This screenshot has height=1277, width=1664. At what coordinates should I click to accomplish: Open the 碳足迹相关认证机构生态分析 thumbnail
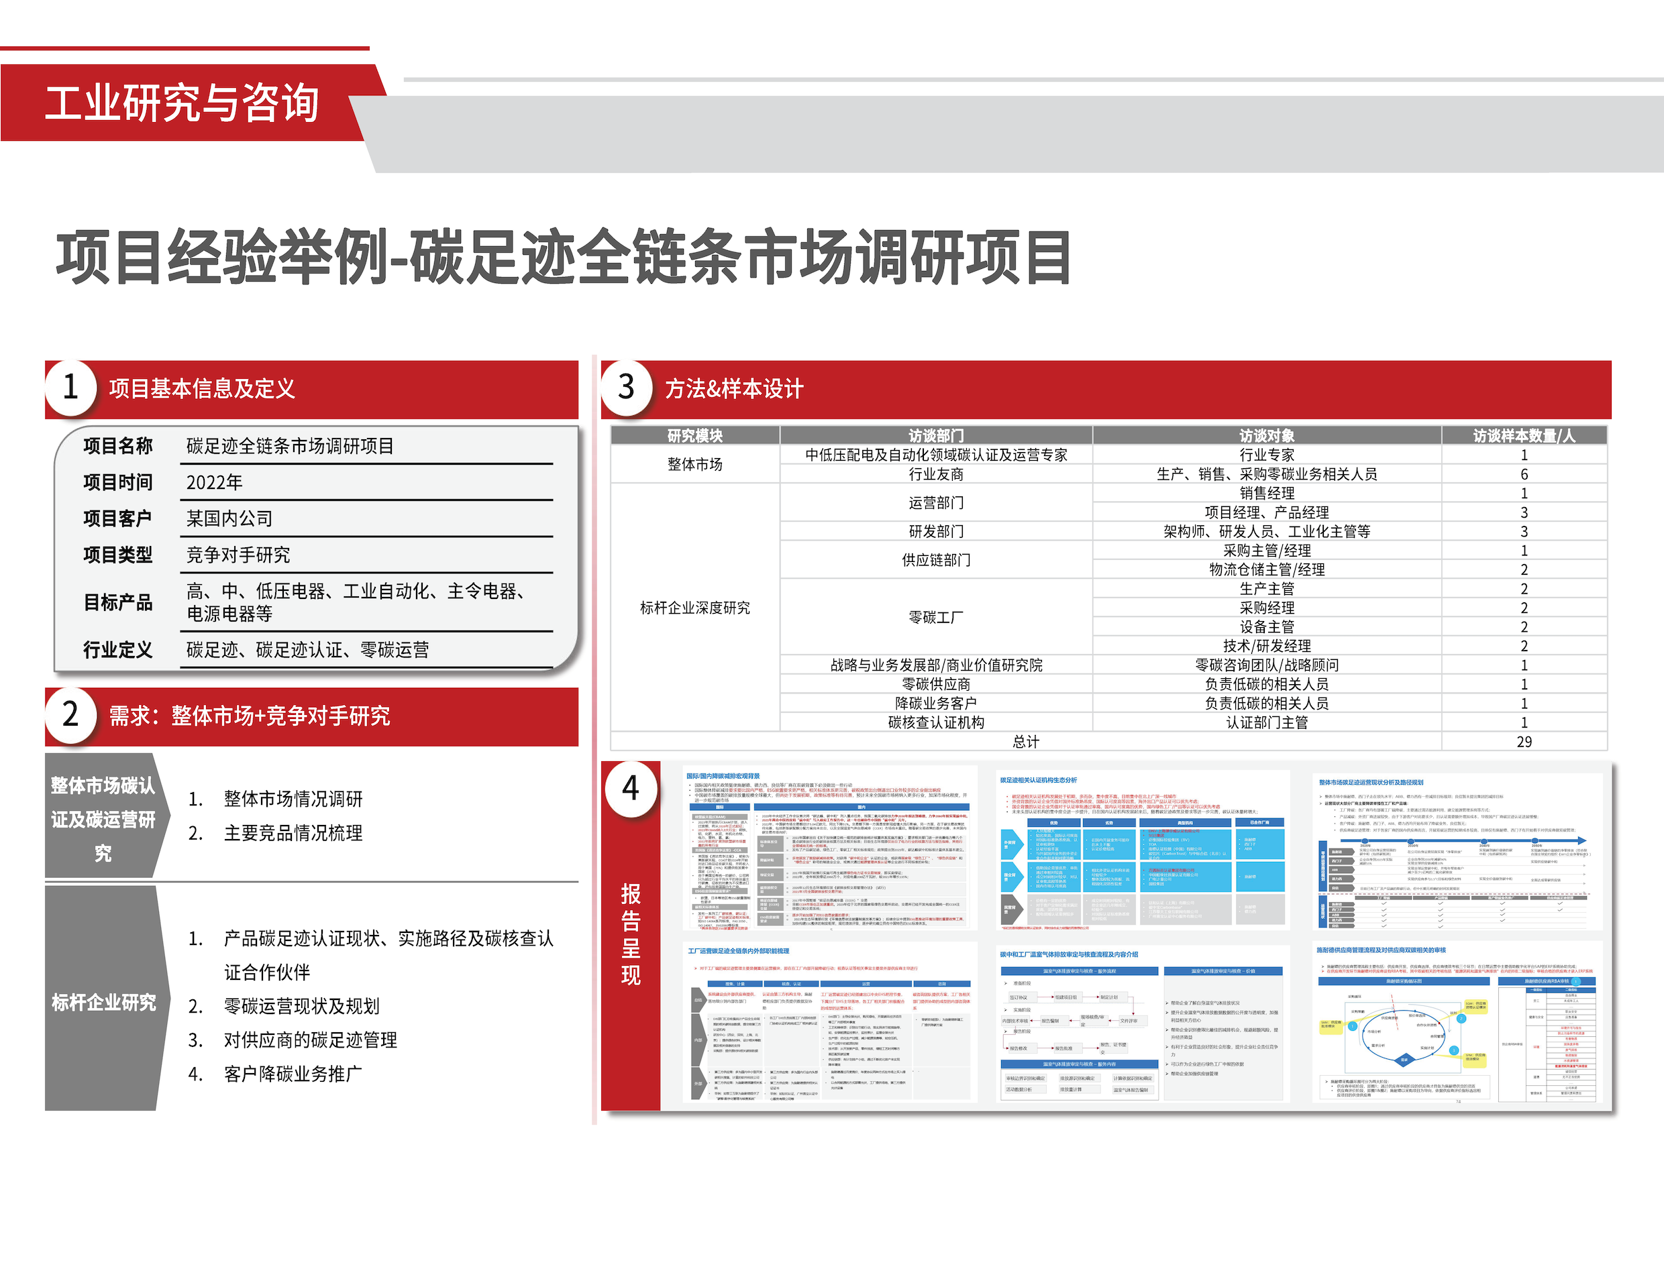point(1143,850)
